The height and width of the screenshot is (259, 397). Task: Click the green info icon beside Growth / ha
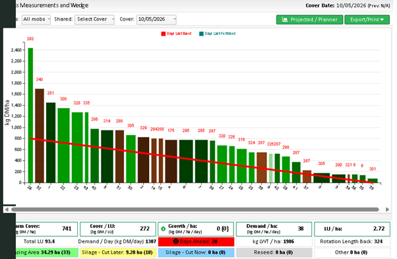(x=164, y=229)
